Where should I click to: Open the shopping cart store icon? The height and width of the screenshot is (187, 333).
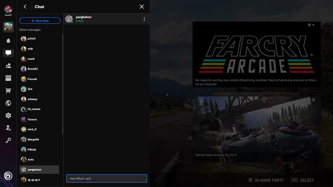click(8, 91)
